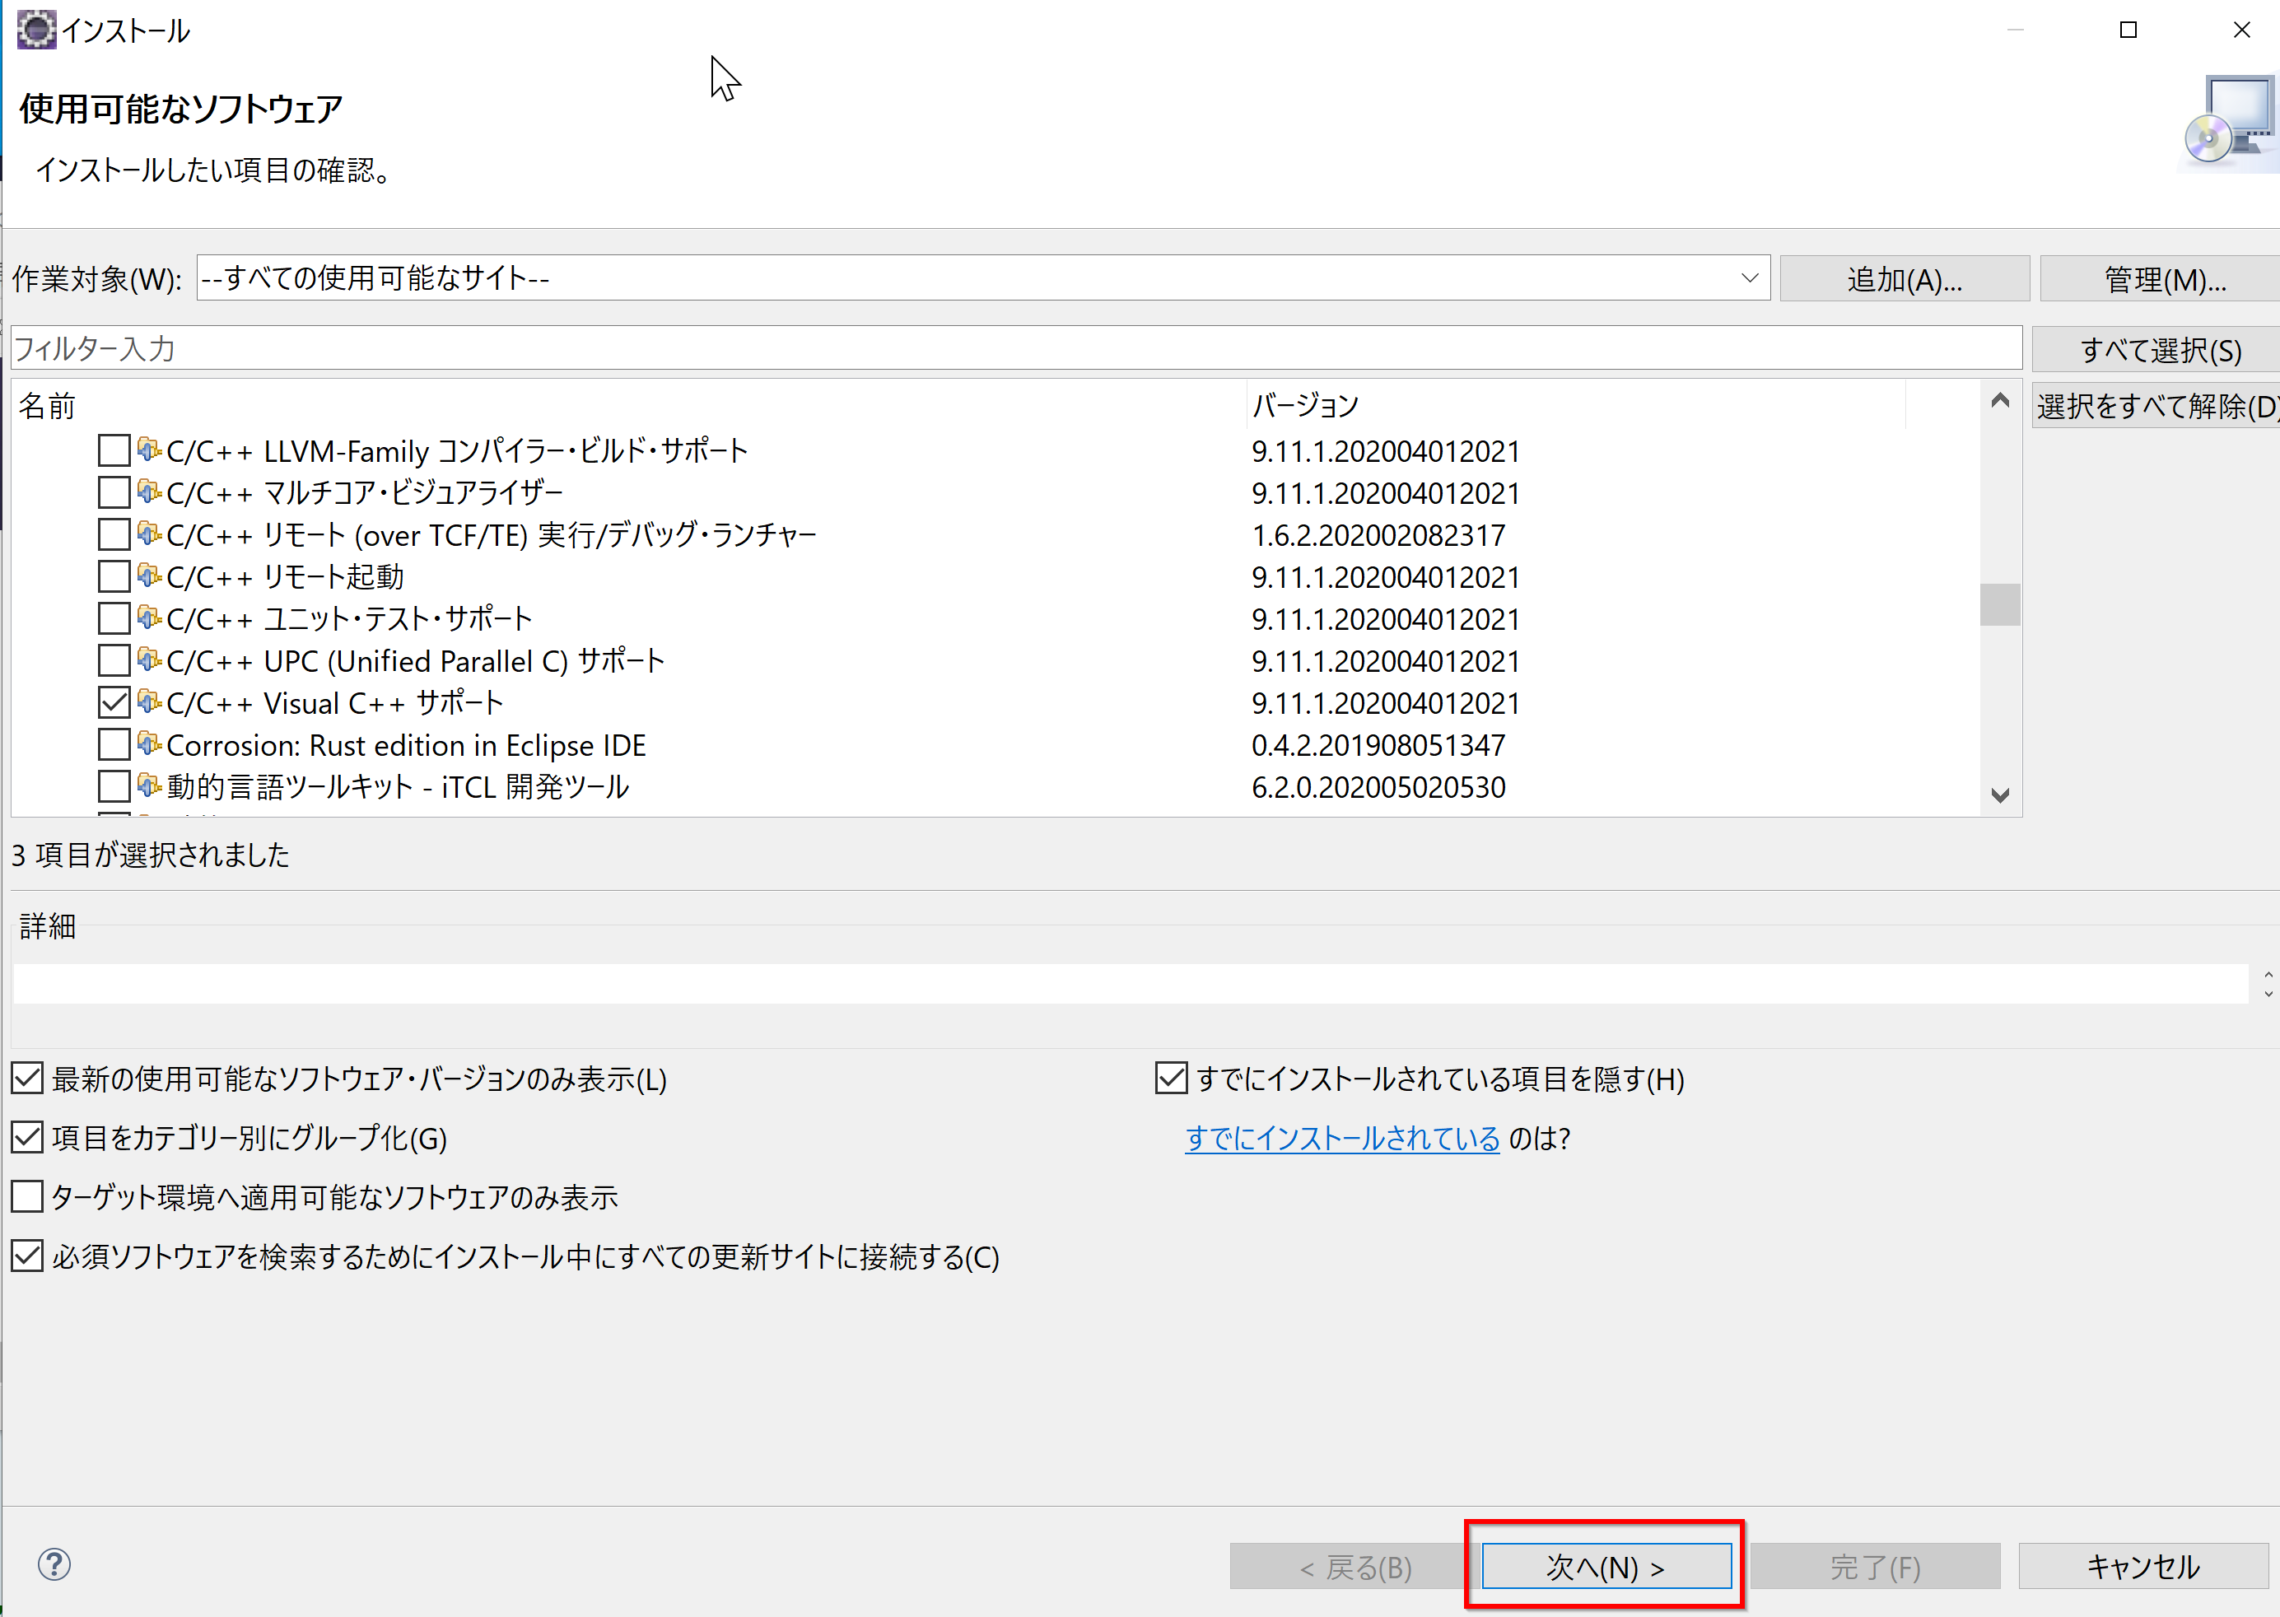Check C/C++ ユニット・テスト・サポート checkbox
Screen dimensions: 2280x1617
[x=114, y=618]
